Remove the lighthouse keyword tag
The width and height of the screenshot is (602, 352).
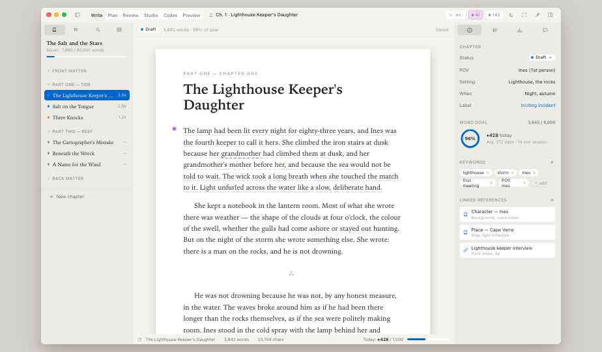click(x=487, y=173)
